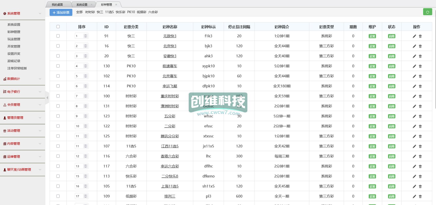Delete the 二分彩 row via trash icon

coord(420,127)
